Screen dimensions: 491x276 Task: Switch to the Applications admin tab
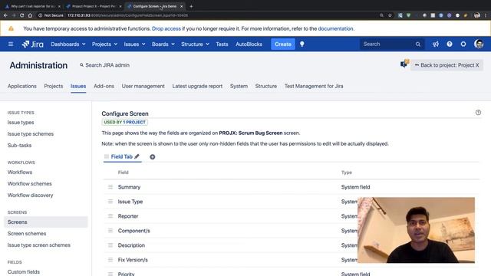[x=22, y=86]
